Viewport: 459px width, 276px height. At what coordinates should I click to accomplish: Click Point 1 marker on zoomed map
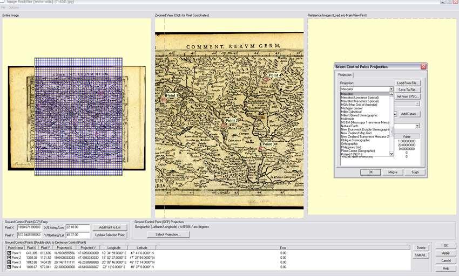(164, 99)
